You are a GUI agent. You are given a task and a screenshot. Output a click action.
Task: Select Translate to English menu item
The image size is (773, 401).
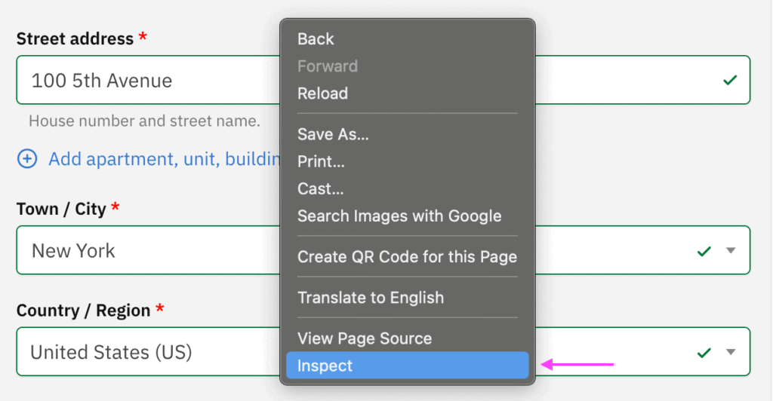click(371, 297)
